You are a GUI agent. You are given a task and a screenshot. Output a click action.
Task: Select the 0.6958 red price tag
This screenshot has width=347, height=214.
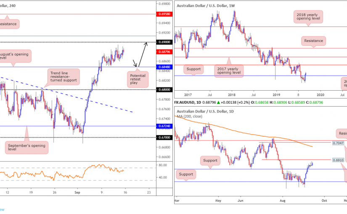coord(163,14)
